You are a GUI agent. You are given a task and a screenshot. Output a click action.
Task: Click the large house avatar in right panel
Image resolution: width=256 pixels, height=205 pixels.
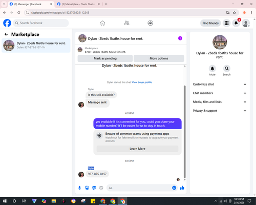click(220, 42)
